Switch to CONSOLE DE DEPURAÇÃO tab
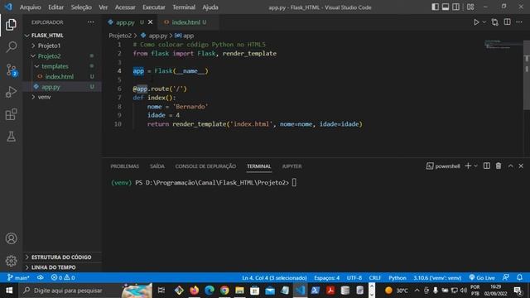Viewport: 530px width, 298px height. [x=205, y=166]
